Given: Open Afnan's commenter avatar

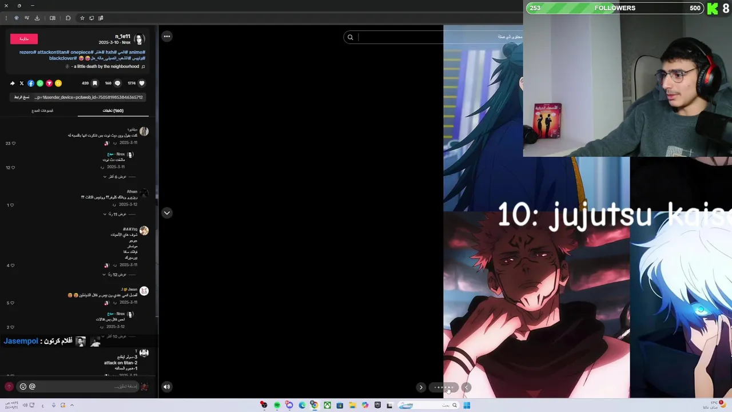Looking at the screenshot, I should [144, 193].
